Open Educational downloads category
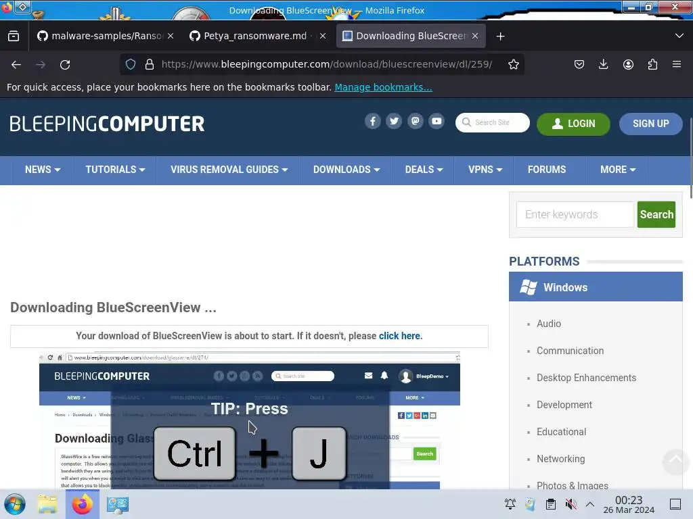 561,432
